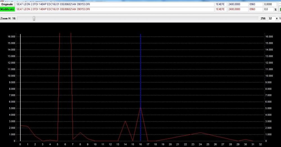
Task: Click the Originale button
Action: pyautogui.click(x=7, y=4)
